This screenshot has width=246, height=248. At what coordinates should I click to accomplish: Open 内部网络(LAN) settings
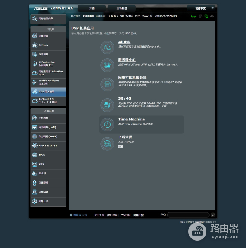48,127
